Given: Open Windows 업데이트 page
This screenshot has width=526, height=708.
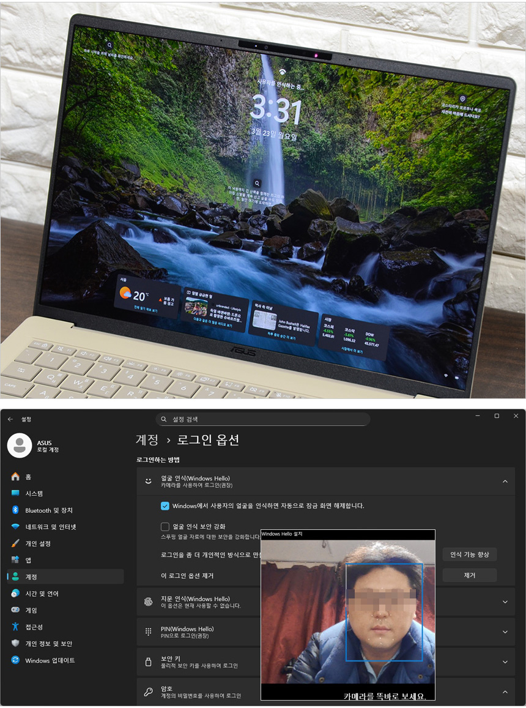Looking at the screenshot, I should click(x=50, y=660).
